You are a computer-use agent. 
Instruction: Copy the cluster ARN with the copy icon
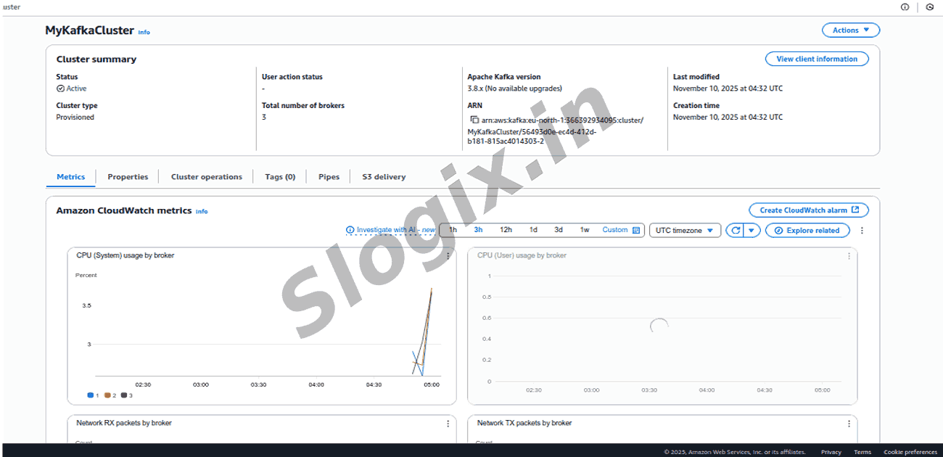[474, 120]
